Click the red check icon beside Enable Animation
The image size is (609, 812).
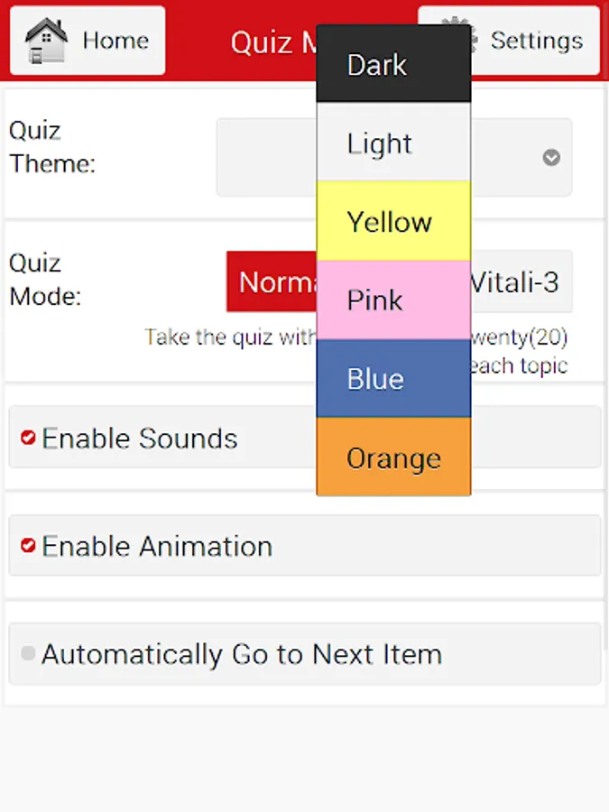click(x=28, y=546)
